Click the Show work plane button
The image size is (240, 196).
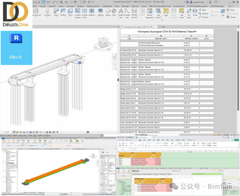(x=231, y=10)
